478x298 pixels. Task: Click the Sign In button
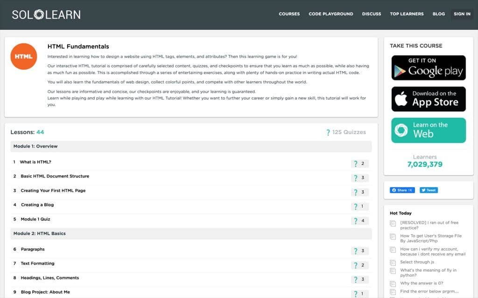click(462, 14)
